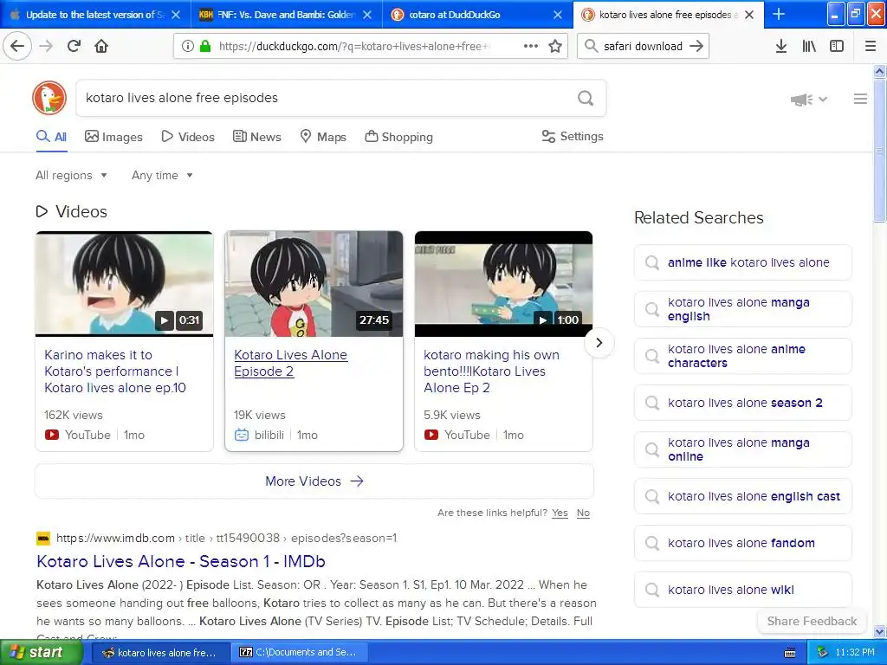The height and width of the screenshot is (665, 887).
Task: Click the DuckDuckGo duck logo
Action: 49,98
